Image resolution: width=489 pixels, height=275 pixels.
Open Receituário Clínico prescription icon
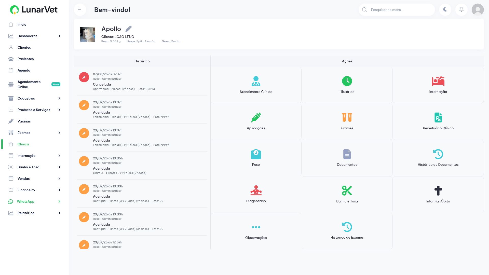(438, 118)
